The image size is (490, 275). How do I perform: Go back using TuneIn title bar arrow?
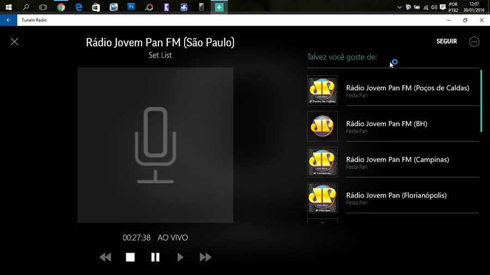8,20
